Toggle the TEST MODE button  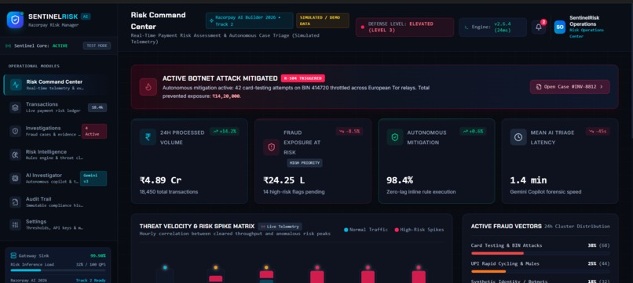pyautogui.click(x=97, y=45)
